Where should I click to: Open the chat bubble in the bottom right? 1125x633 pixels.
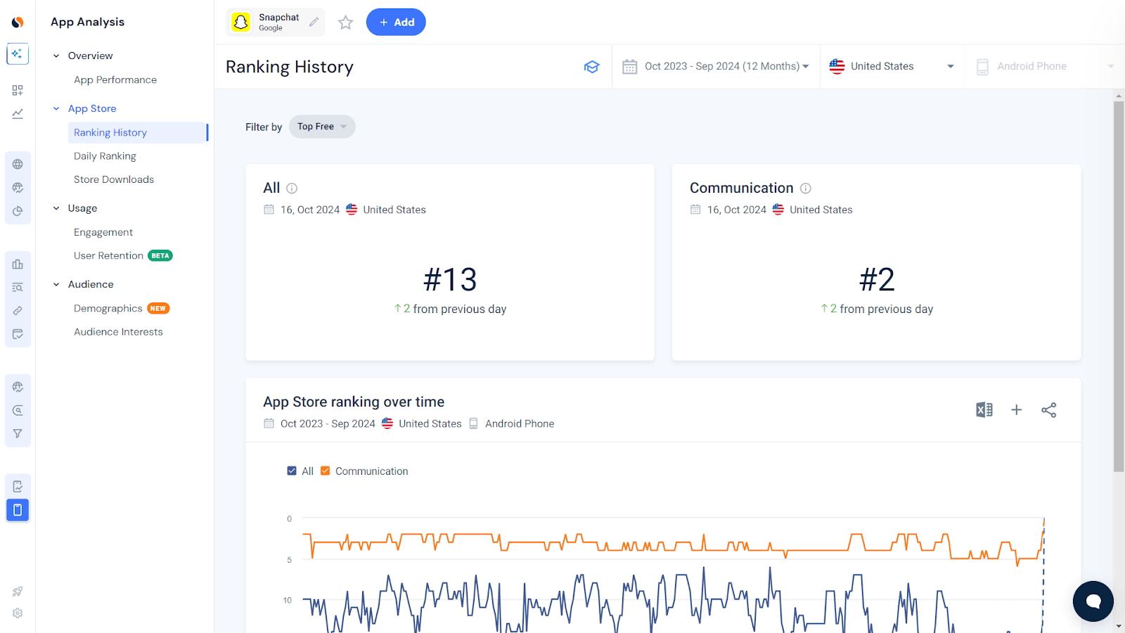1092,601
